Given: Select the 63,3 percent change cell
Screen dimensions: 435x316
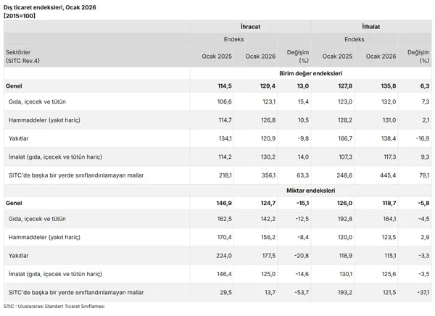Looking at the screenshot, I should [x=302, y=174].
